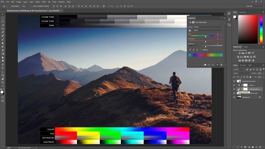Viewport: 265px width, 149px height.
Task: Hide the Photoshop Top Layer
Action: pyautogui.click(x=234, y=81)
